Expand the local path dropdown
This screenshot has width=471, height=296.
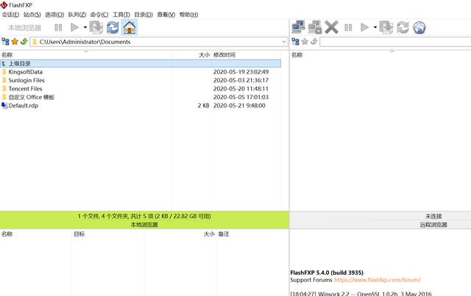(284, 42)
